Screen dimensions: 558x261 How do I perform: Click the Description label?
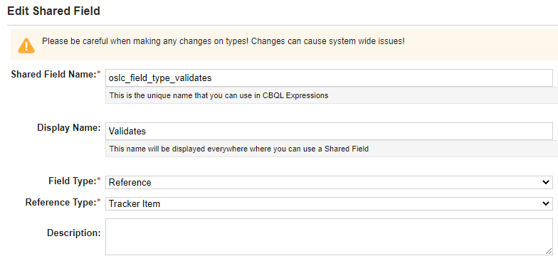point(74,233)
